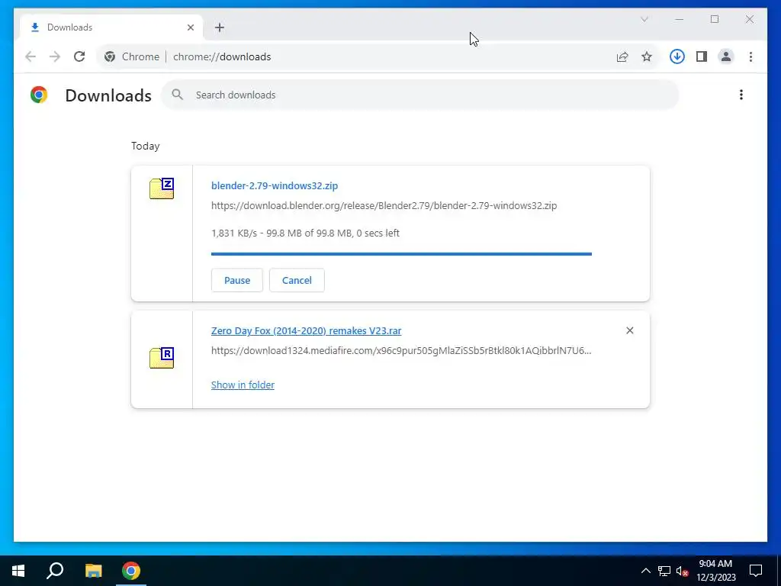781x586 pixels.
Task: Open the Chrome profile avatar
Action: point(726,56)
